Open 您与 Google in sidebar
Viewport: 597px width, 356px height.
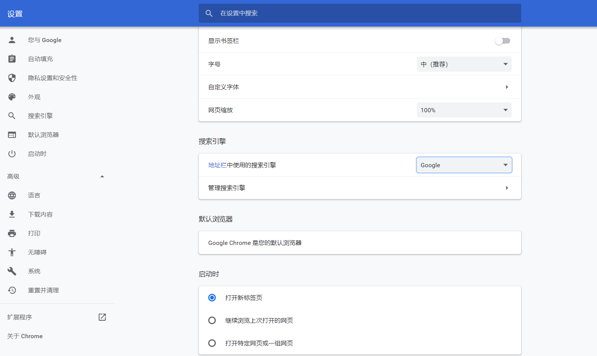click(x=45, y=40)
